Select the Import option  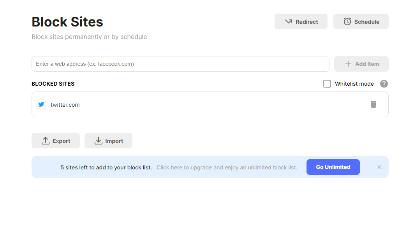(x=108, y=141)
